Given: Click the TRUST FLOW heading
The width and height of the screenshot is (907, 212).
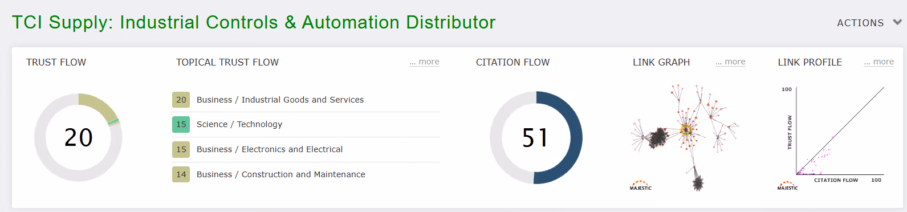Looking at the screenshot, I should click(56, 62).
